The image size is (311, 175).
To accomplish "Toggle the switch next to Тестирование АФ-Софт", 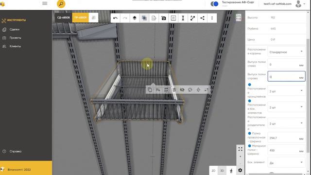I will 214,4.
